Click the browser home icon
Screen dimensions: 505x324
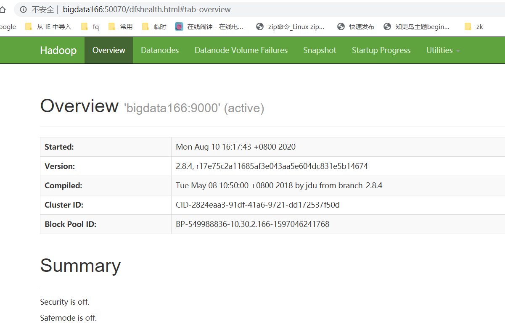(x=3, y=9)
